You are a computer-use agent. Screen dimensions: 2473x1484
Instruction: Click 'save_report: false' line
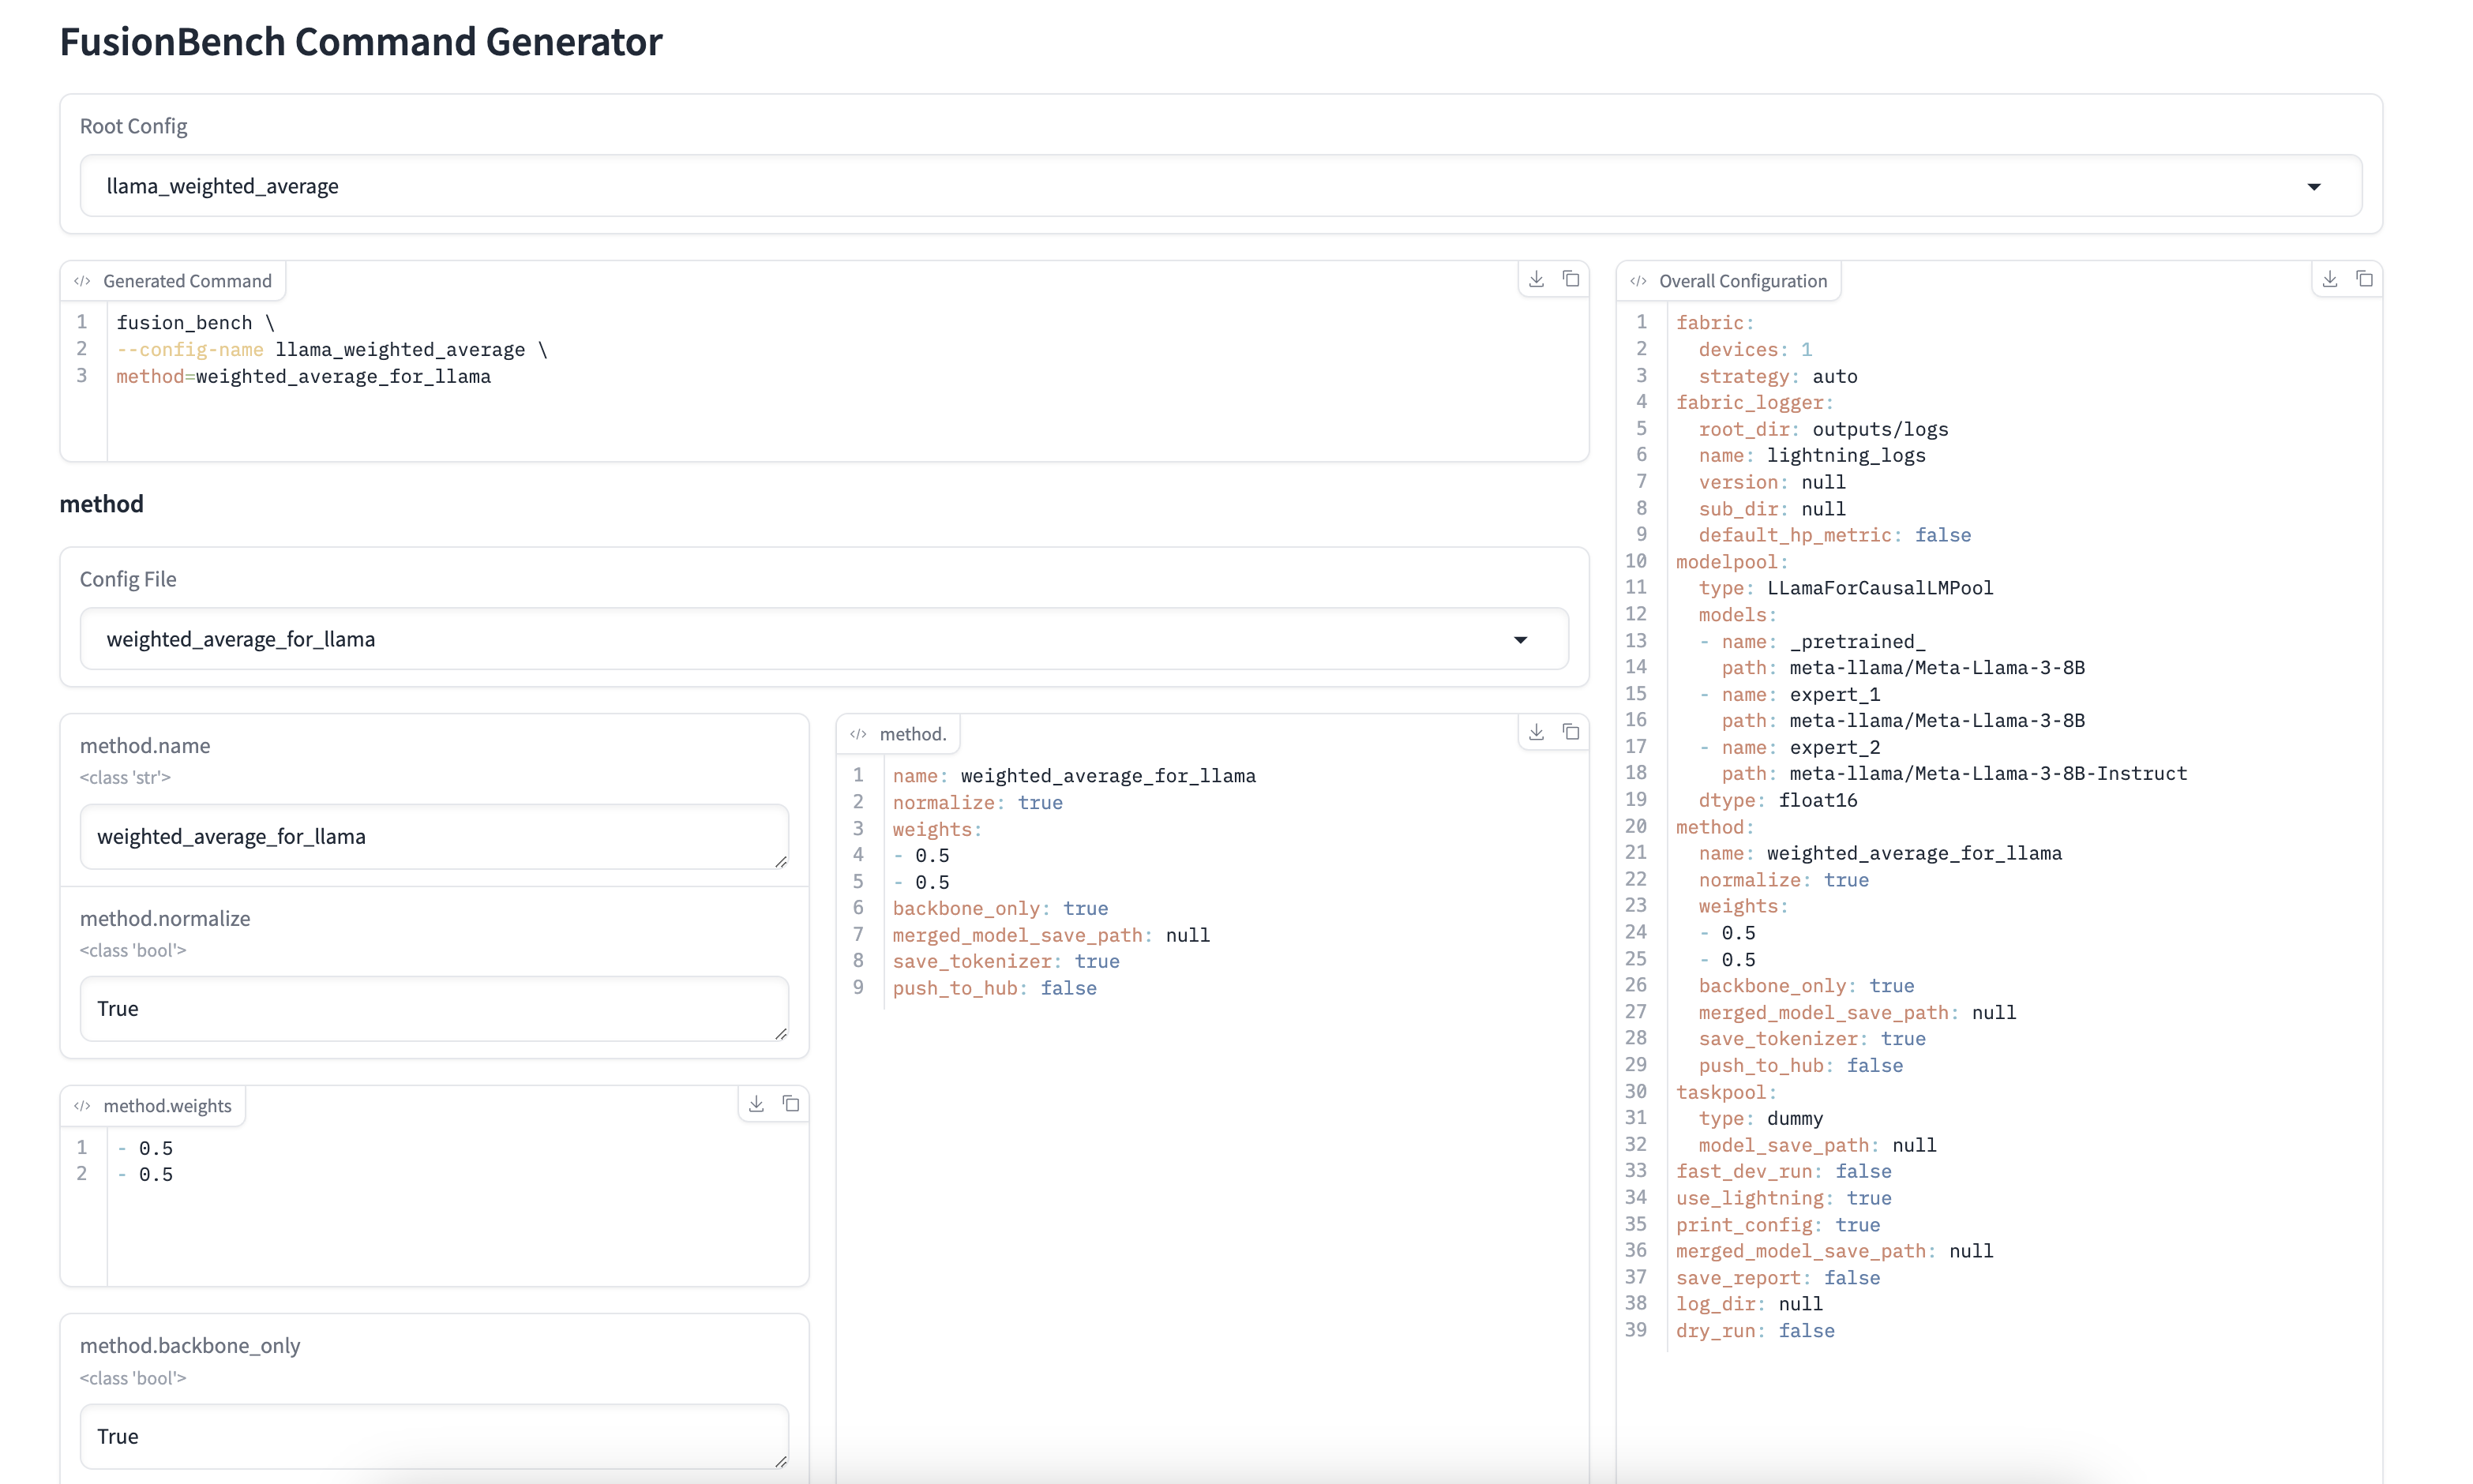pos(1778,1278)
